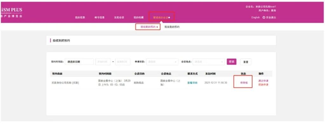Switch to the 我收到的预约 tab
The height and width of the screenshot is (124, 325).
point(148,27)
